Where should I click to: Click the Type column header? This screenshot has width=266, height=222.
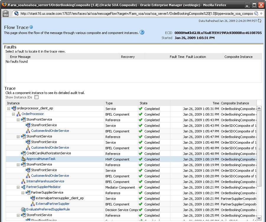[121, 103]
